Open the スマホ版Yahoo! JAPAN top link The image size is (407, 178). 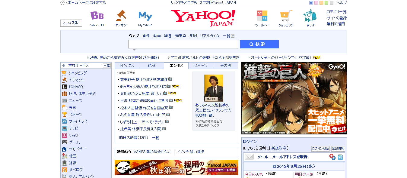pos(218,3)
